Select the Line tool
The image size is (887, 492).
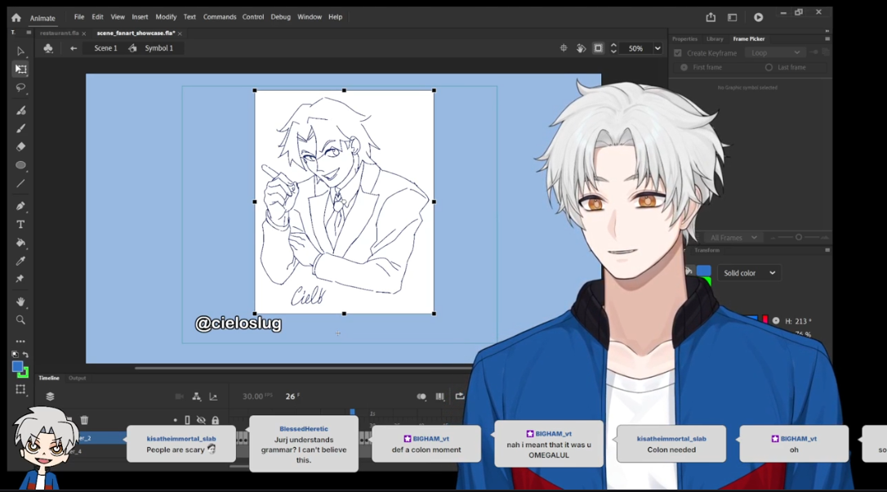(21, 183)
